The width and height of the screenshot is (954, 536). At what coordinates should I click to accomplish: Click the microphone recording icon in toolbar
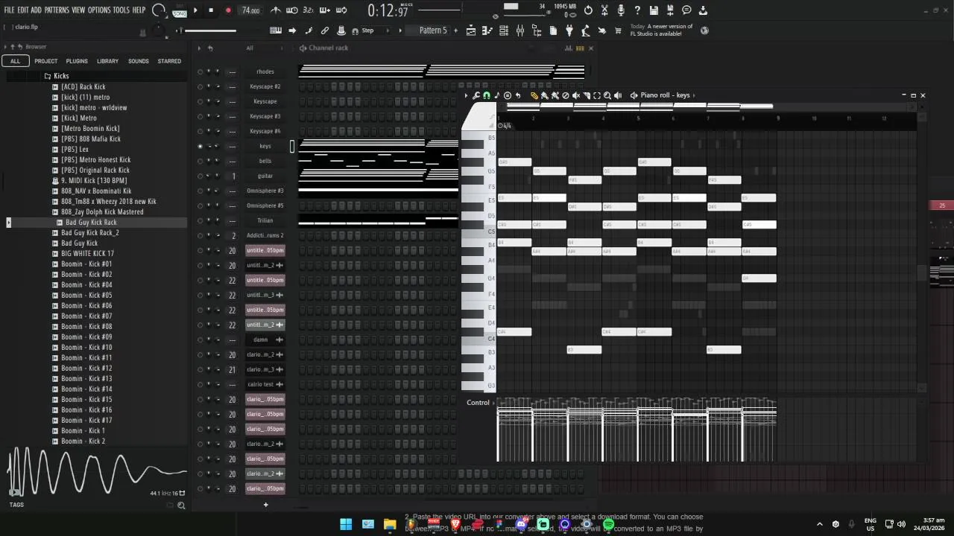621,10
